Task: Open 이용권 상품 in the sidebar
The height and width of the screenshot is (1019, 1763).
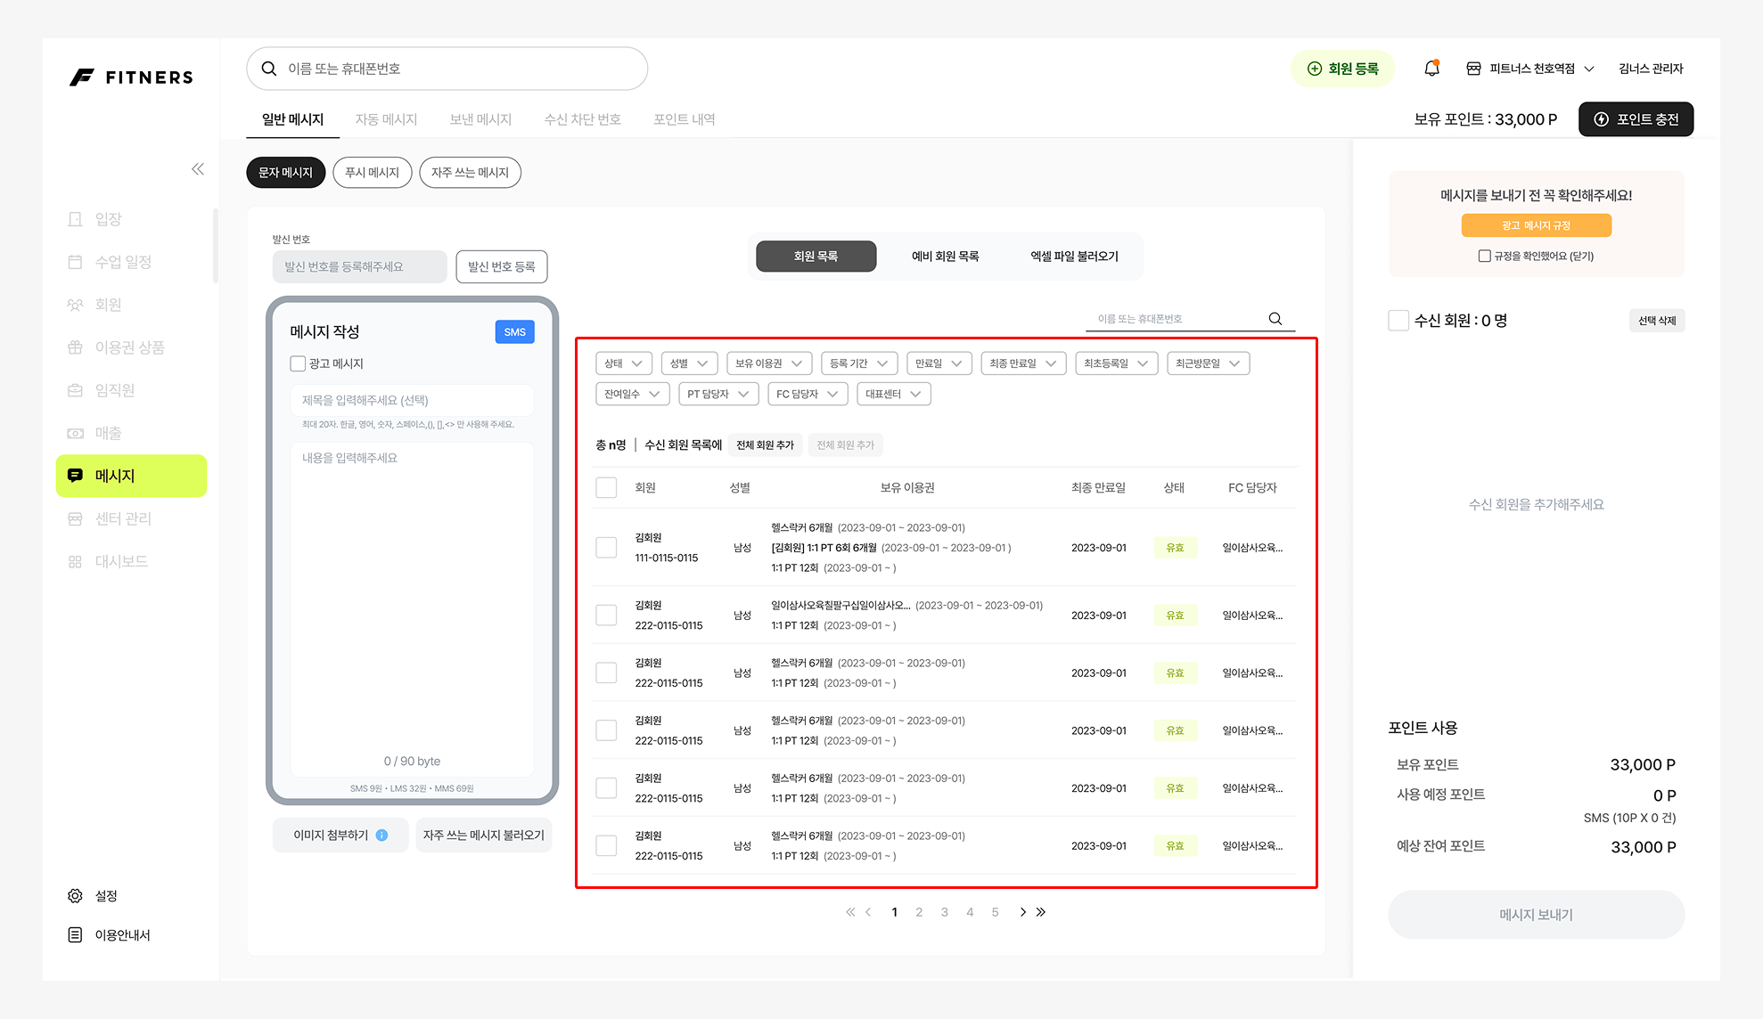Action: 132,347
